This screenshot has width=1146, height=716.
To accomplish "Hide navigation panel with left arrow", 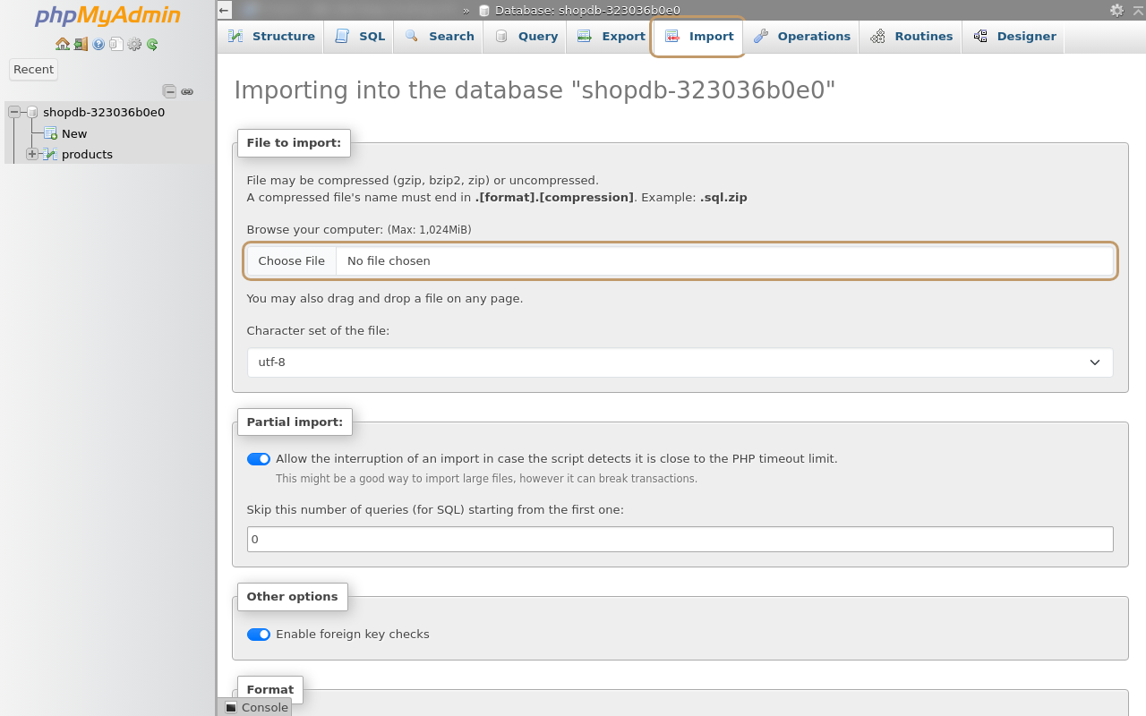I will (224, 11).
